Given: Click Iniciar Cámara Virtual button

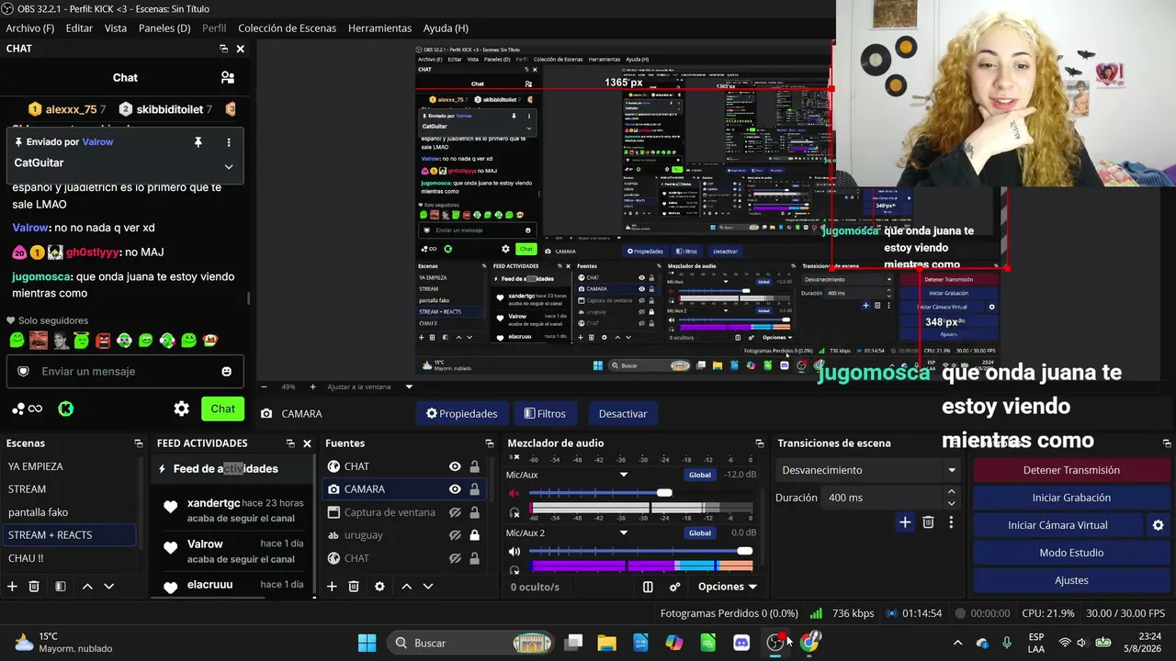Looking at the screenshot, I should 1057,525.
